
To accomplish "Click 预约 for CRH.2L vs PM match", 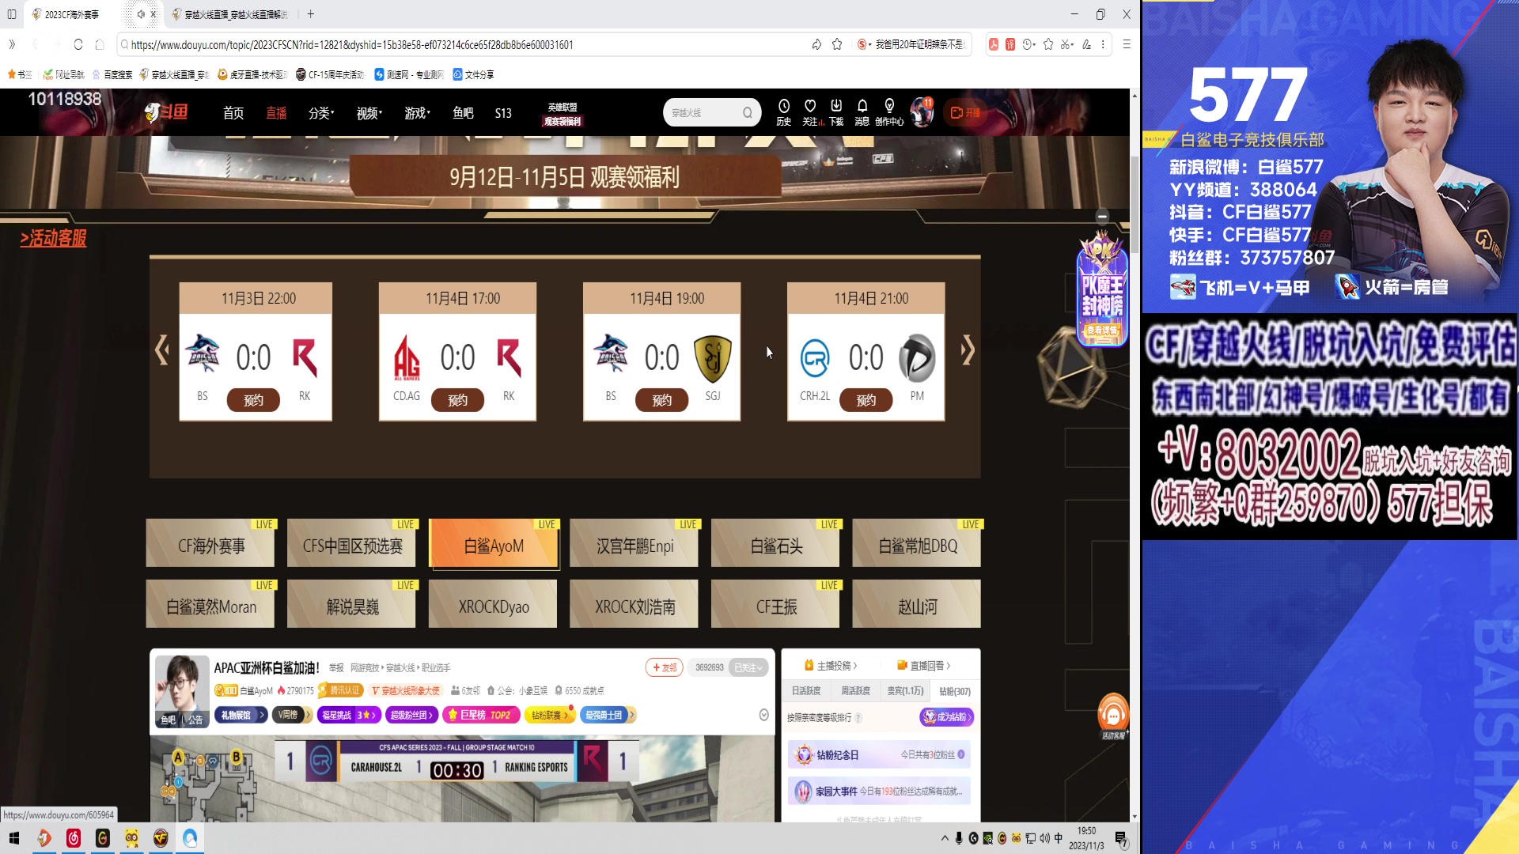I will [866, 400].
